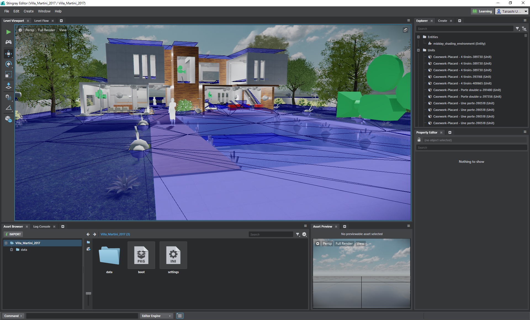Open the Create menu
Screen dimensions: 530x320
[28, 11]
